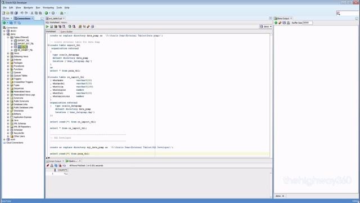Image resolution: width=360 pixels, height=203 pixels.
Task: Expand the Procedures tree node
Action: pyautogui.click(x=8, y=66)
